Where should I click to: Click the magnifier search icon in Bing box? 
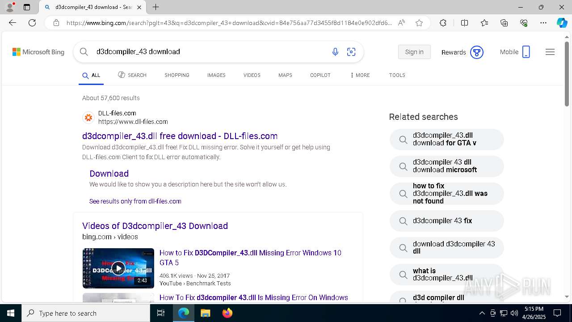[84, 52]
